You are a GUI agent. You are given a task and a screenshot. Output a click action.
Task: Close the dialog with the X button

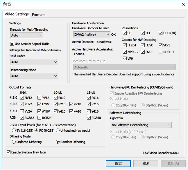pos(183,4)
